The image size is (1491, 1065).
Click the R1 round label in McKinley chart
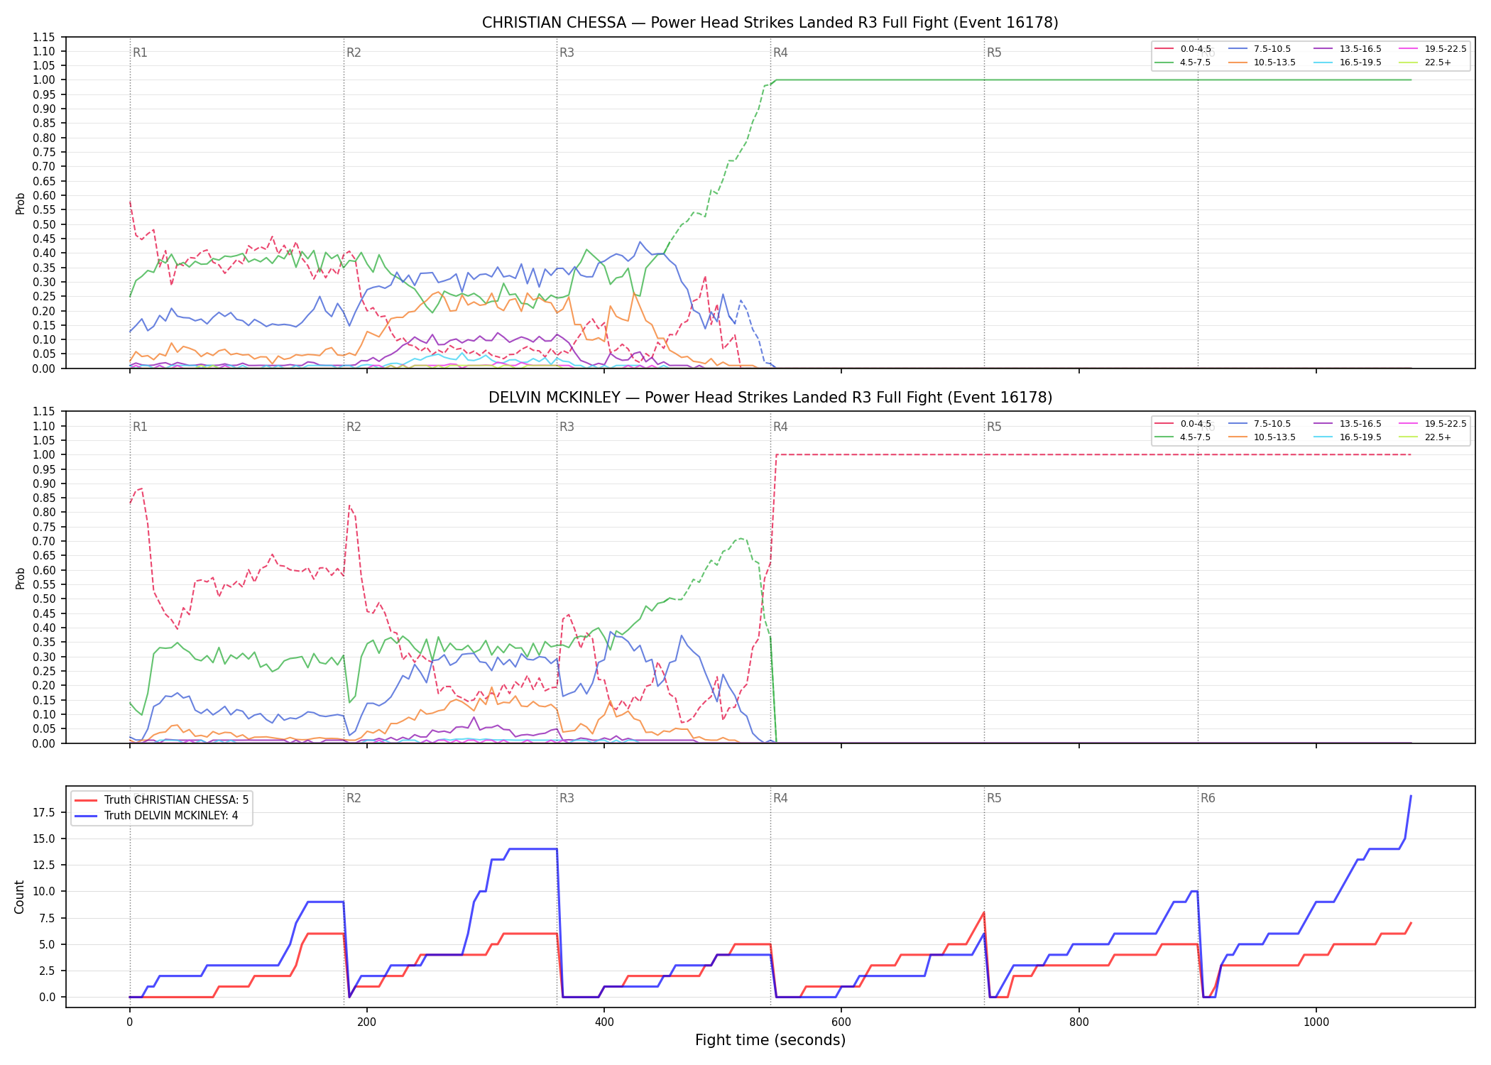pyautogui.click(x=140, y=427)
